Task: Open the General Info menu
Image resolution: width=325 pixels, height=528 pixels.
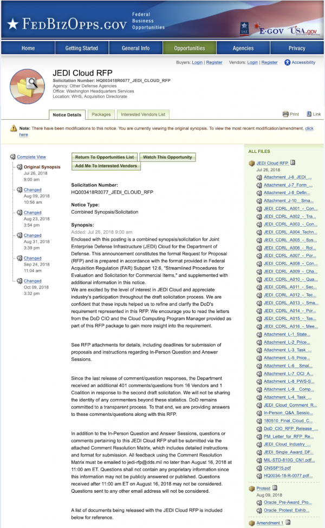Action: 135,48
